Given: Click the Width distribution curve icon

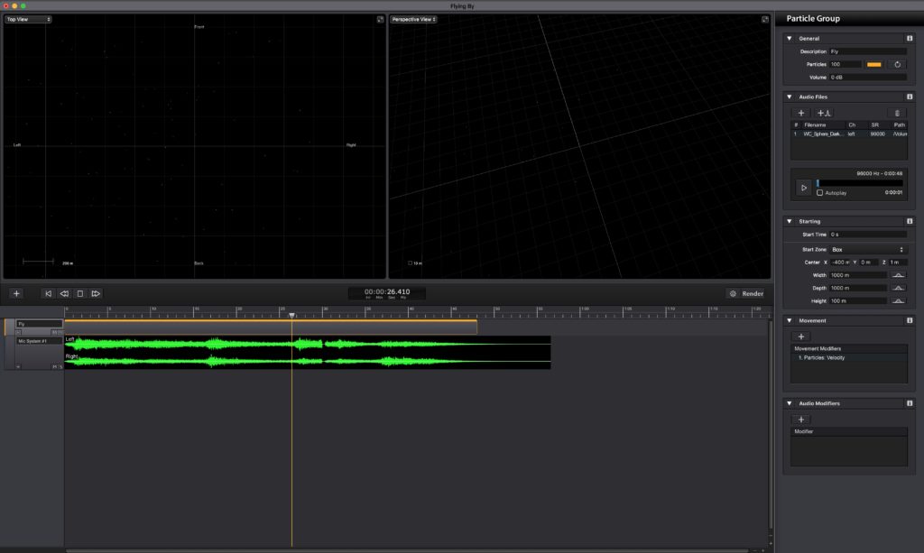Looking at the screenshot, I should click(x=898, y=275).
